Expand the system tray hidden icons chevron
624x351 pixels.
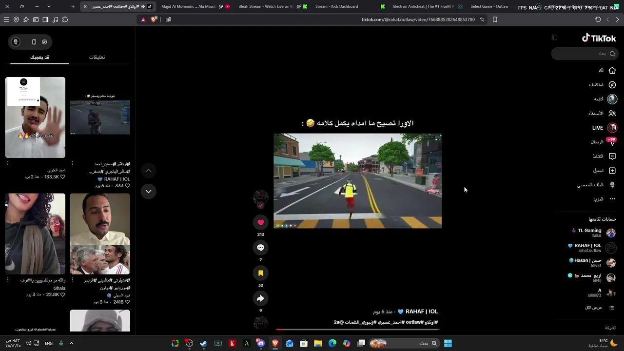tap(71, 343)
